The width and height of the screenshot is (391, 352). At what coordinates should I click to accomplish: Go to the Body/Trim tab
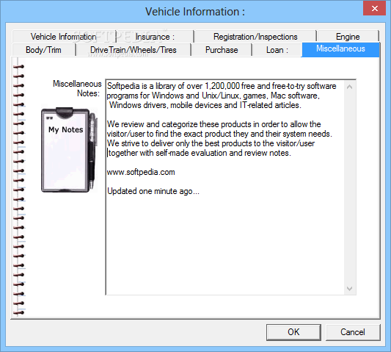click(x=43, y=50)
